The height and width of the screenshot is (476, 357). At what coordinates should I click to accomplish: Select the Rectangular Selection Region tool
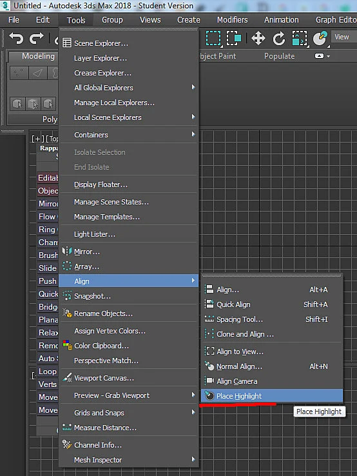point(213,39)
